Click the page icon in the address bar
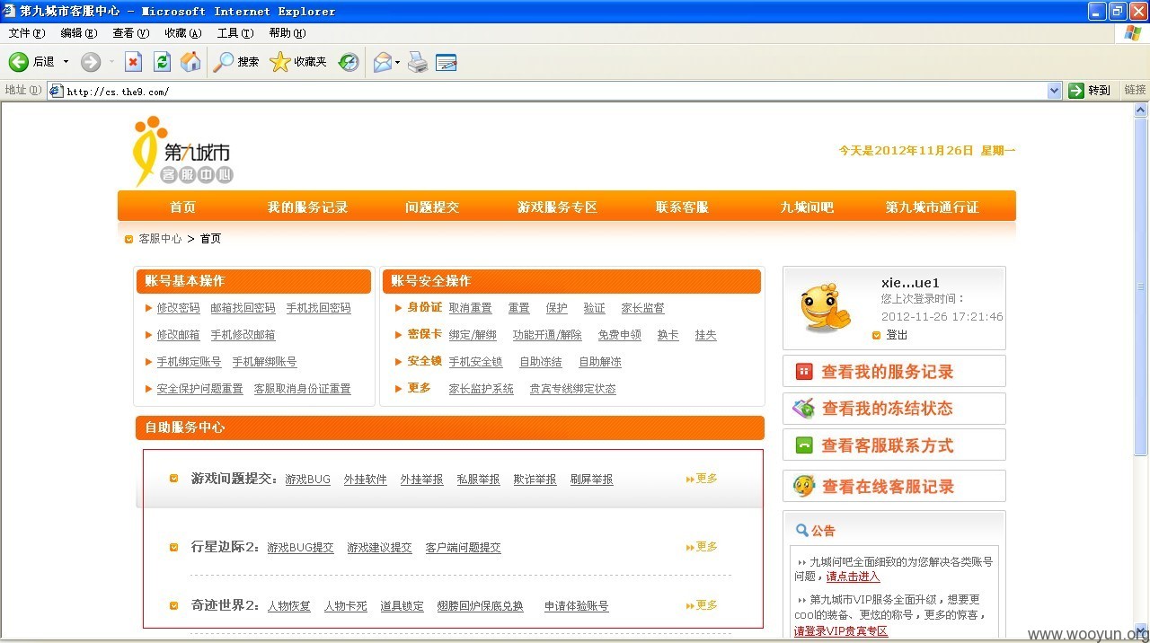The width and height of the screenshot is (1150, 643). (56, 91)
